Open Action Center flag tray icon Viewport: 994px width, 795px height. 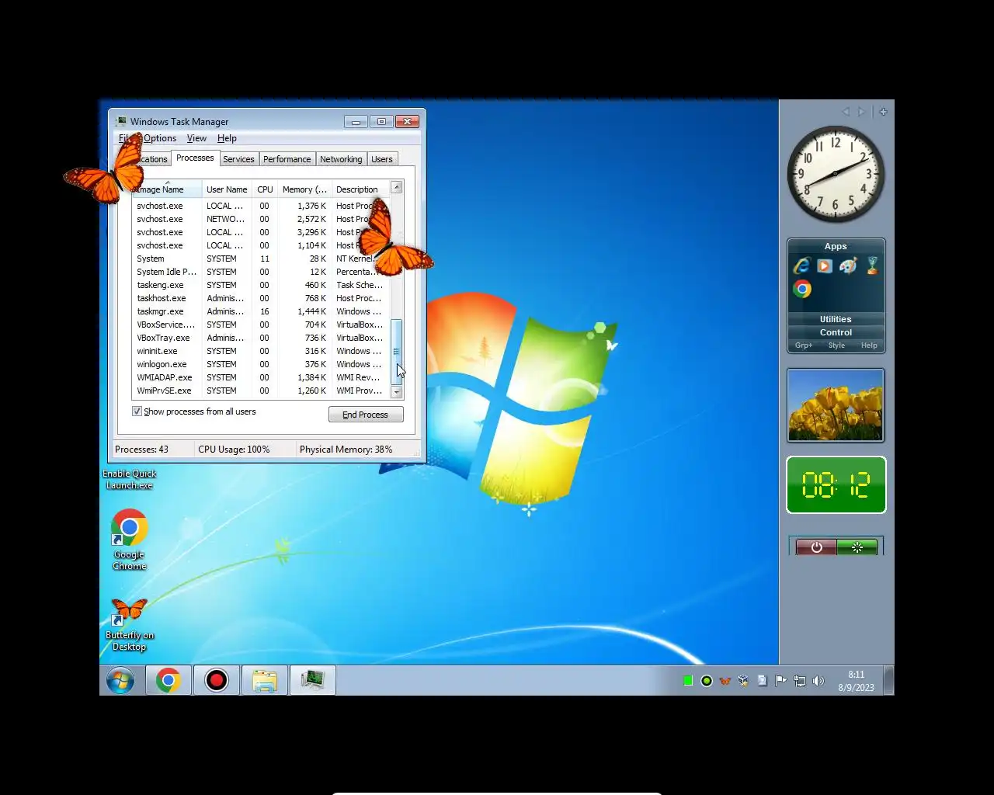point(780,681)
